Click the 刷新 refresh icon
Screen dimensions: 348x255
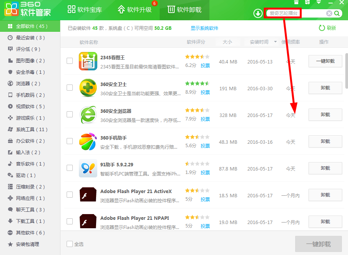point(322,28)
